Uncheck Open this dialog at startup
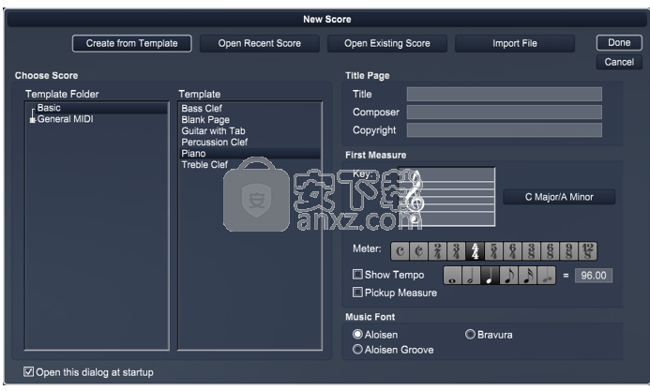Screen dimensions: 650x391 coord(28,371)
